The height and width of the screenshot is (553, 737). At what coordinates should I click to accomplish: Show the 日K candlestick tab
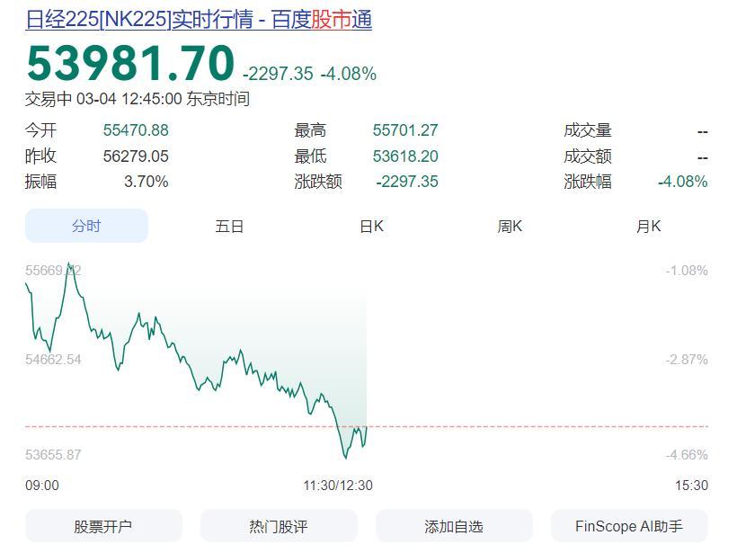coord(371,226)
